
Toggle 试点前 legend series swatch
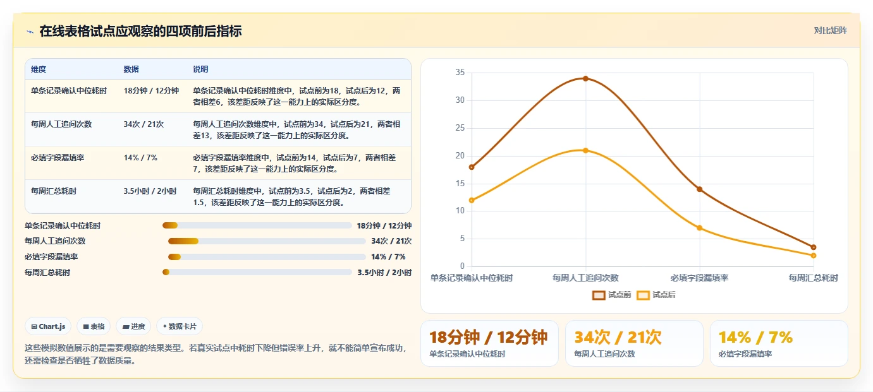[x=599, y=295]
